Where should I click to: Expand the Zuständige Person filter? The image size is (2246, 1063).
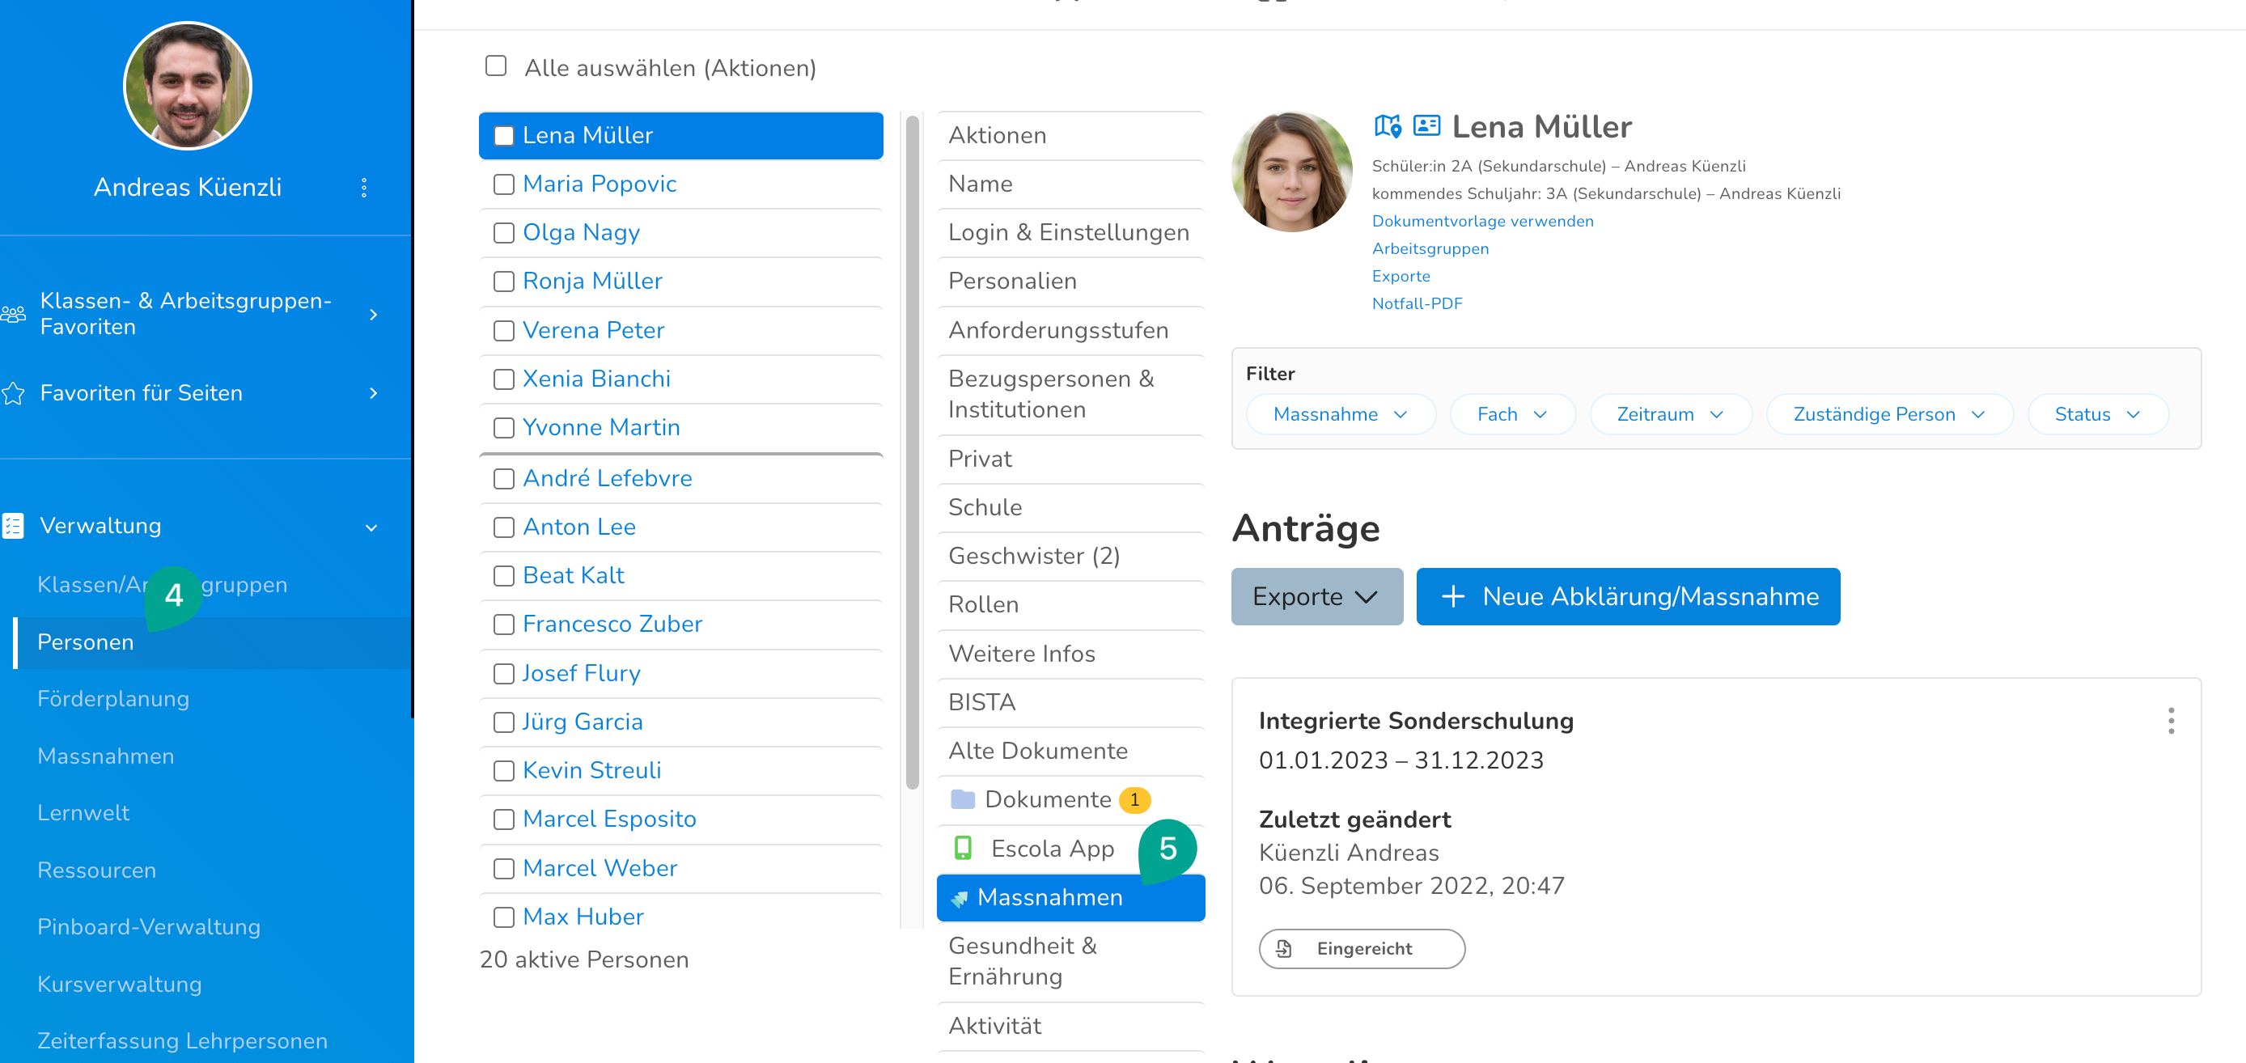tap(1888, 414)
